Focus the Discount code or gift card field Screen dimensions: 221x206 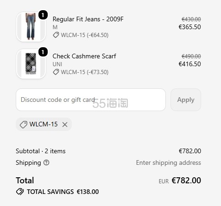tap(91, 100)
